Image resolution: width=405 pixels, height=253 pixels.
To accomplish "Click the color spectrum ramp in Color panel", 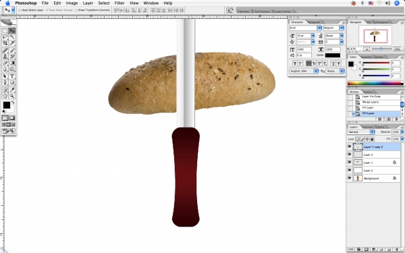I will click(x=375, y=83).
